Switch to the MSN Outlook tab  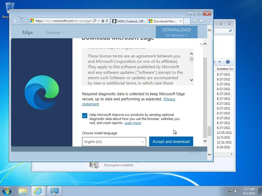coord(129,21)
